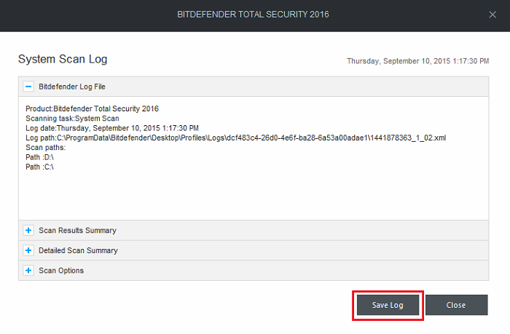
Task: Click the timestamp beside the System Scan Log heading
Action: 418,61
